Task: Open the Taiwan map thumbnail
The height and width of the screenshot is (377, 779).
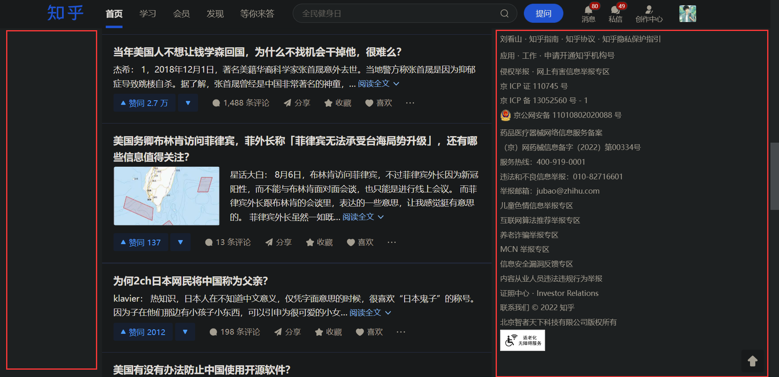Action: coord(167,196)
